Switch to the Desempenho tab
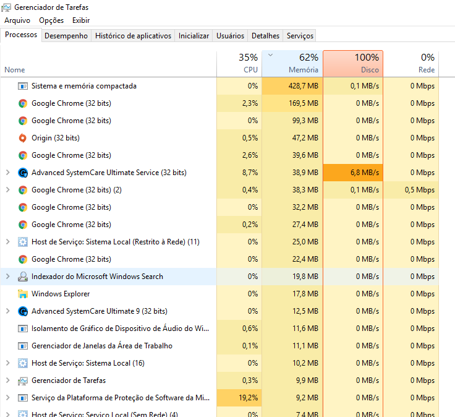 click(66, 36)
